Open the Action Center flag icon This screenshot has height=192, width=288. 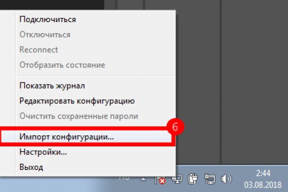point(161,180)
